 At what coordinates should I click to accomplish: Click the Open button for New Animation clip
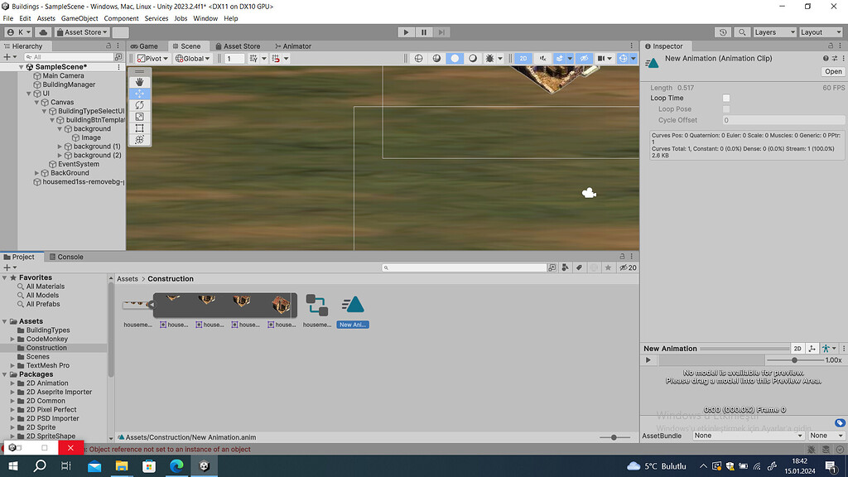pos(831,71)
